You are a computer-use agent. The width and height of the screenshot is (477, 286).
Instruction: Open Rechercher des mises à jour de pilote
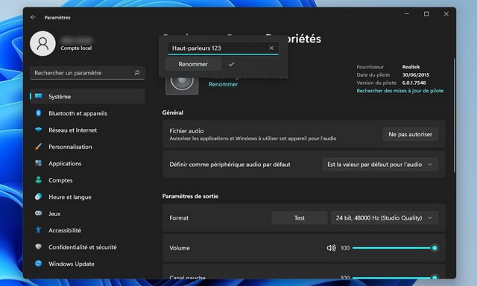click(x=400, y=91)
